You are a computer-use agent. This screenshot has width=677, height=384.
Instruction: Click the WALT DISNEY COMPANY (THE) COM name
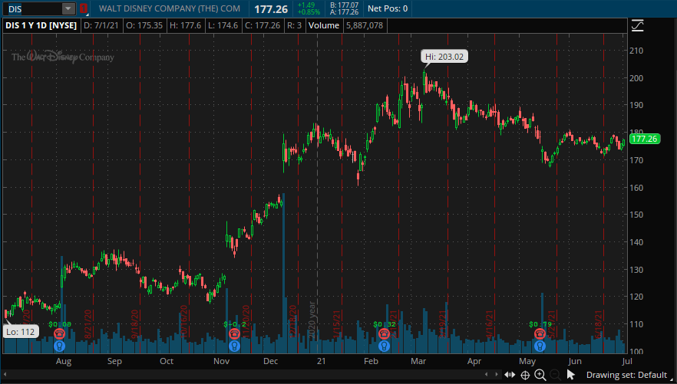point(169,8)
